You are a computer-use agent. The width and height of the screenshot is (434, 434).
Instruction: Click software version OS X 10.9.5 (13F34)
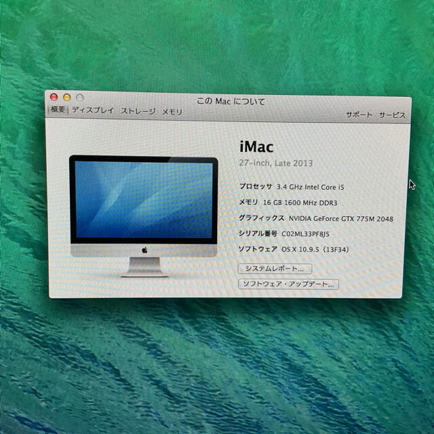point(315,250)
